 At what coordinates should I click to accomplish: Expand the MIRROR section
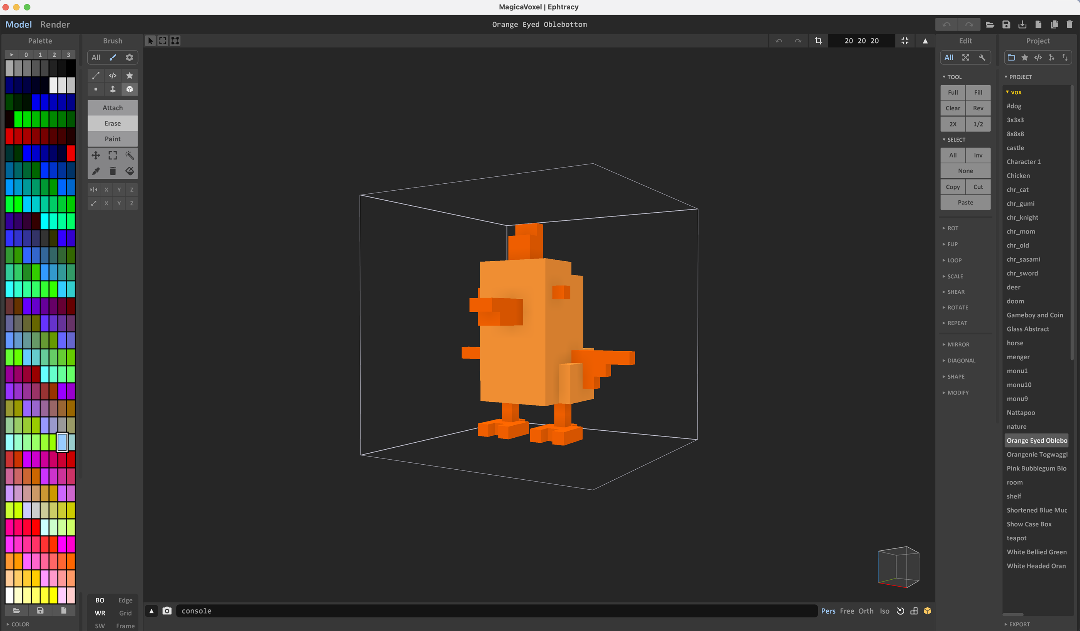958,344
